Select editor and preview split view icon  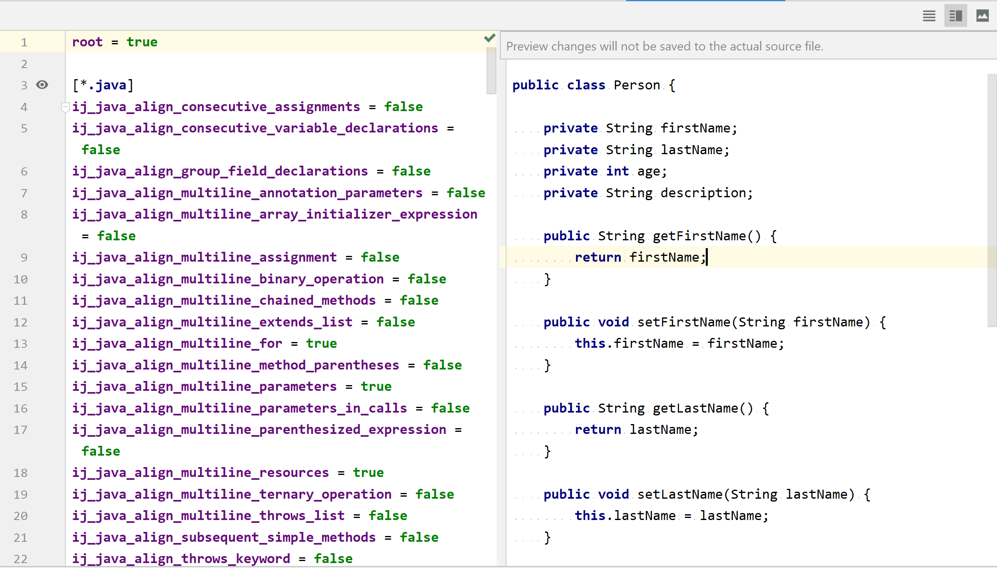point(956,16)
